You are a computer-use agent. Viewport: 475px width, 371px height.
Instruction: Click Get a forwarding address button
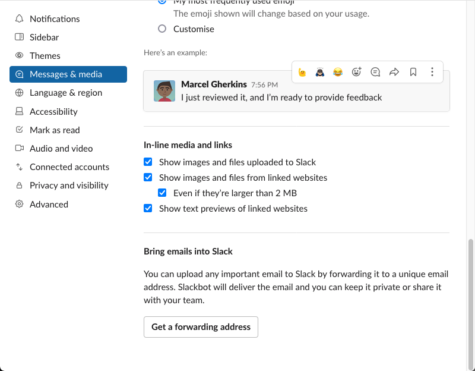pos(201,327)
